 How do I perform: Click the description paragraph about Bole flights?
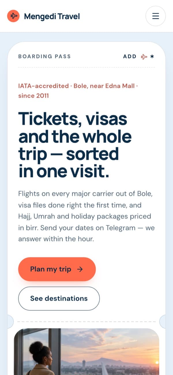(x=86, y=216)
